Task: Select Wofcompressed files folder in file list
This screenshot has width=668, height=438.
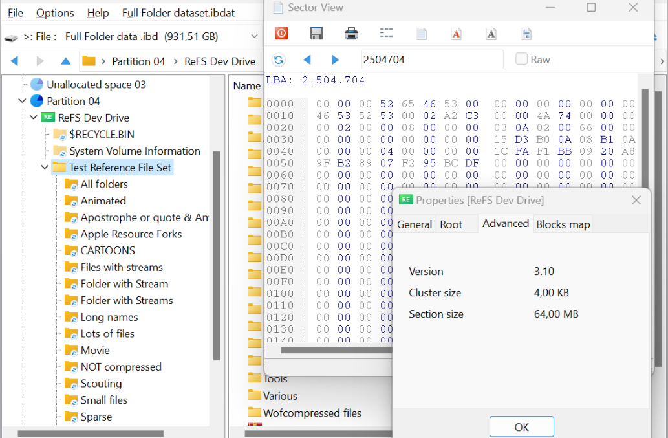Action: coord(312,413)
